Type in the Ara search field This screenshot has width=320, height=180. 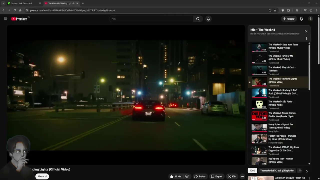151,19
